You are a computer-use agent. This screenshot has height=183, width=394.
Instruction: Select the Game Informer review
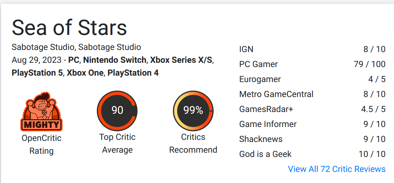click(x=312, y=124)
